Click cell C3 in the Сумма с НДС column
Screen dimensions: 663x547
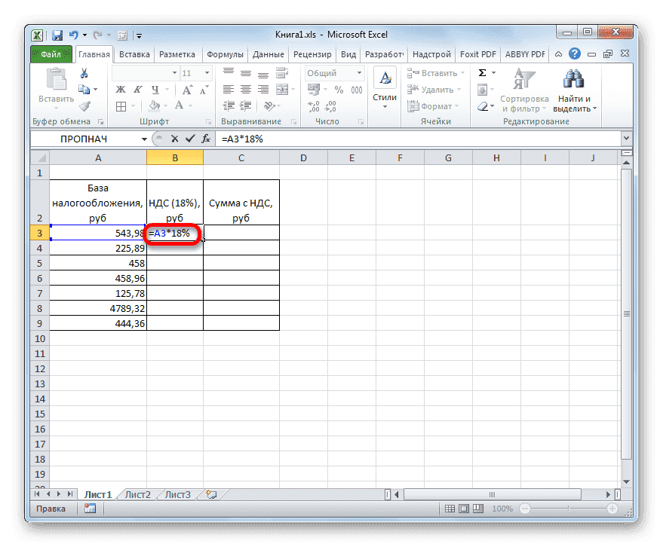[241, 234]
